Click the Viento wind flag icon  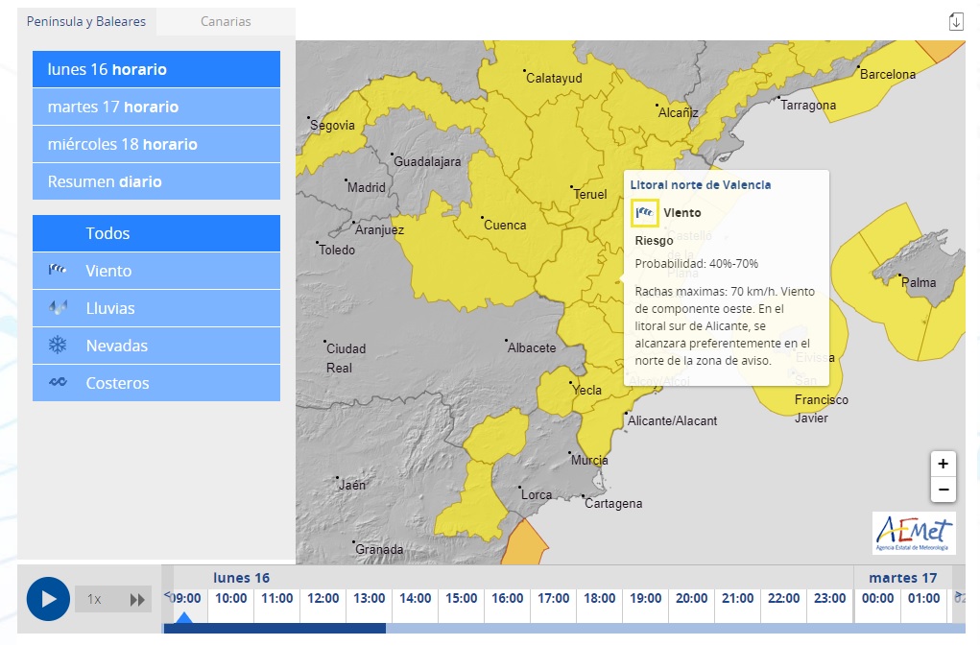point(58,271)
